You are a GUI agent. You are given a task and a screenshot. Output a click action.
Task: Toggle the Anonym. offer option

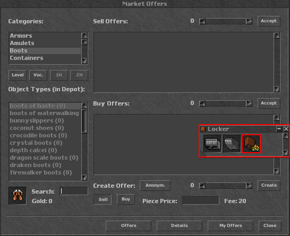155,186
